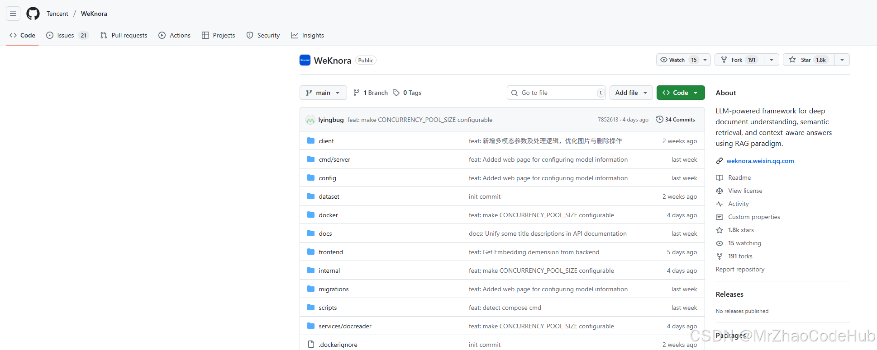This screenshot has width=877, height=350.
Task: Click the client folder icon
Action: [x=311, y=141]
